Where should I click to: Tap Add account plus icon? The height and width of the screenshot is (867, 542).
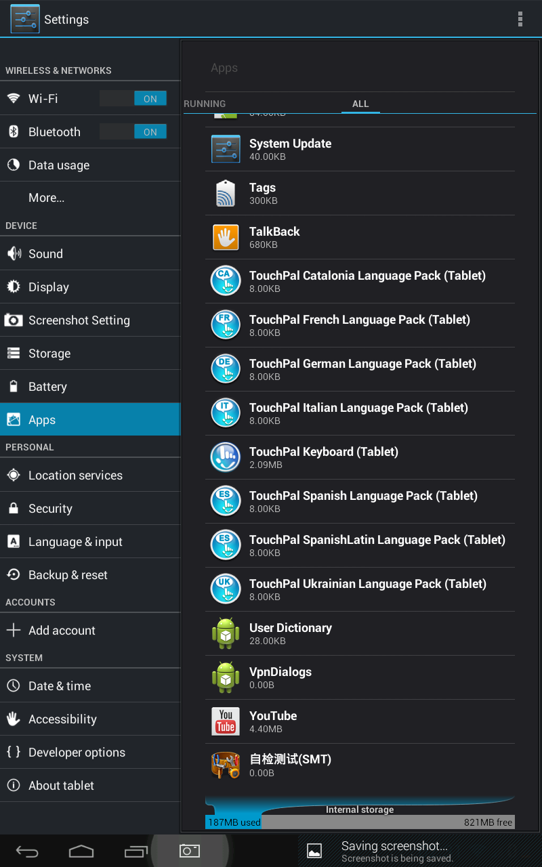click(14, 630)
